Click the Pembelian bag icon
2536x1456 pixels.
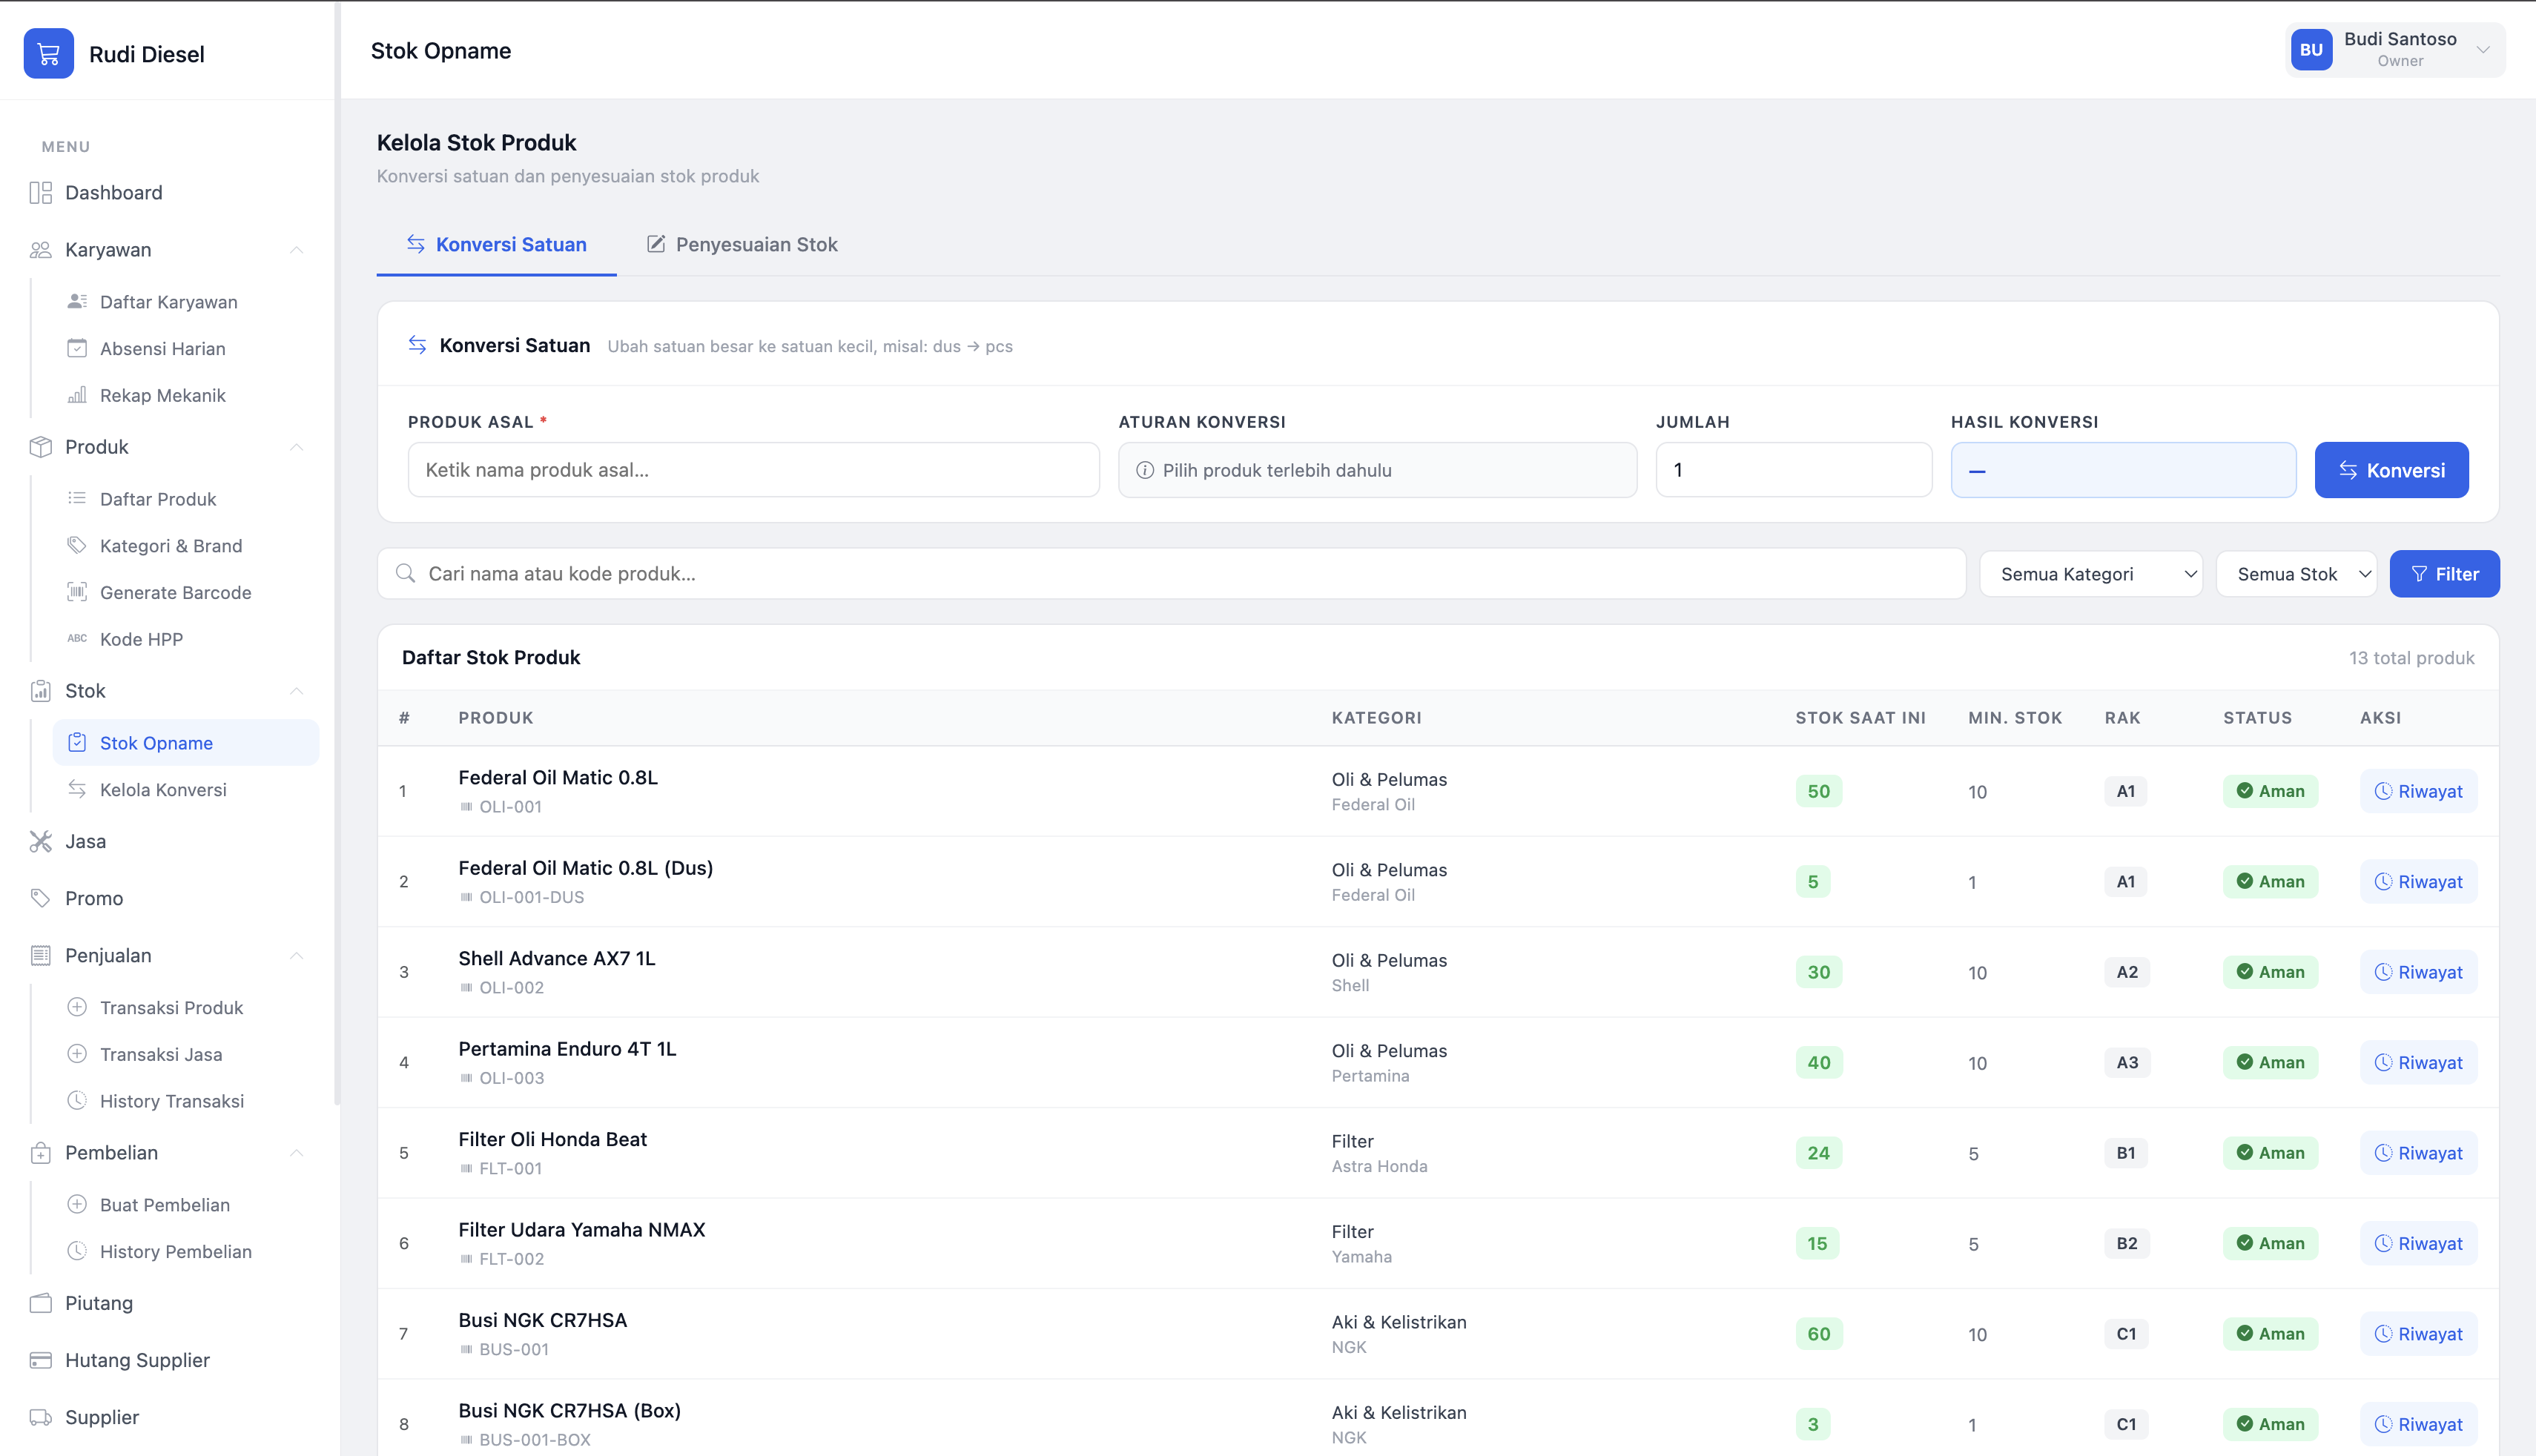coord(40,1152)
